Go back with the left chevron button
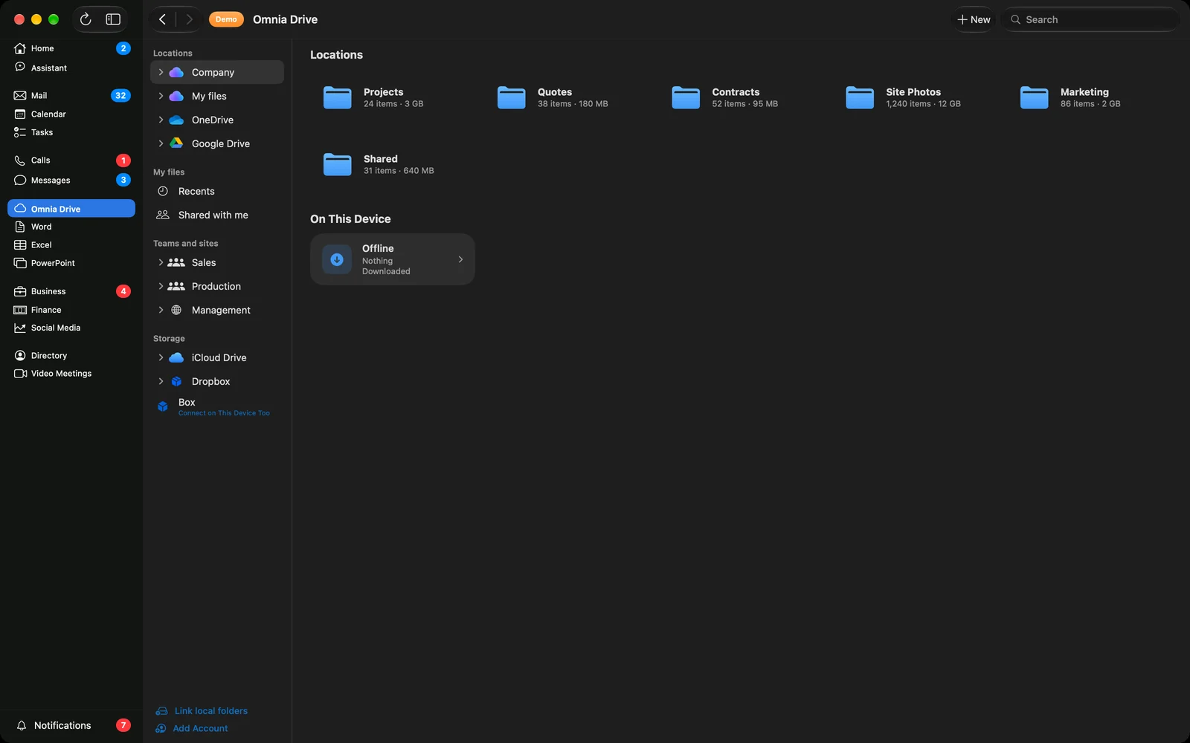 pyautogui.click(x=162, y=19)
